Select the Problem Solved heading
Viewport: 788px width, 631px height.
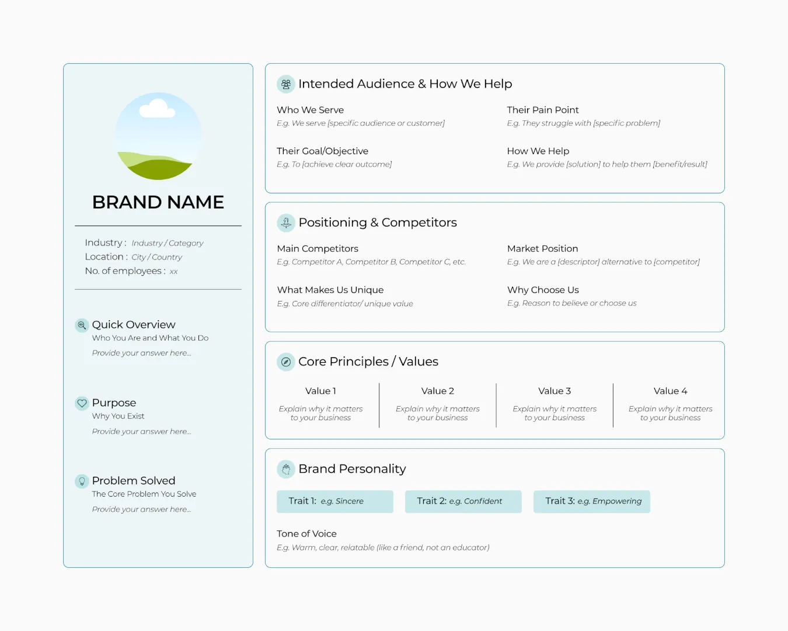click(134, 481)
